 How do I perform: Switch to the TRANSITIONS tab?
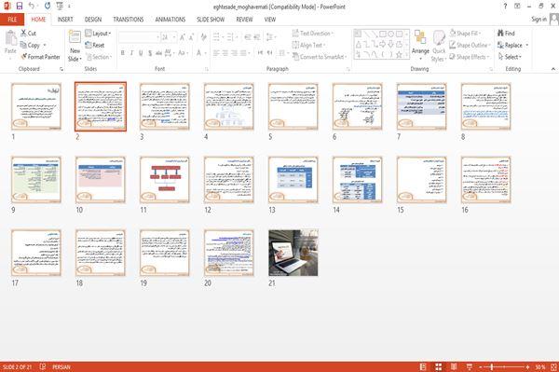[129, 20]
